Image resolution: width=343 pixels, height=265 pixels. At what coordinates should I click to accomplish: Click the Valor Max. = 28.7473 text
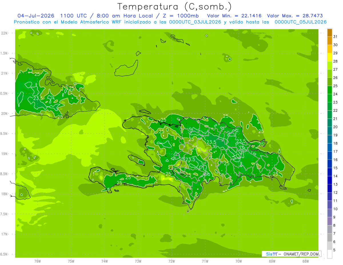coord(295,16)
